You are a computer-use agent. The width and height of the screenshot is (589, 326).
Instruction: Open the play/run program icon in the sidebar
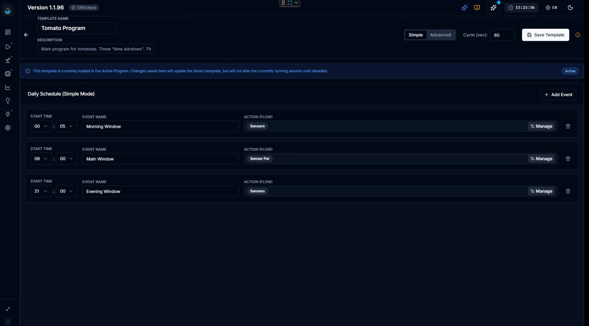coord(8,47)
